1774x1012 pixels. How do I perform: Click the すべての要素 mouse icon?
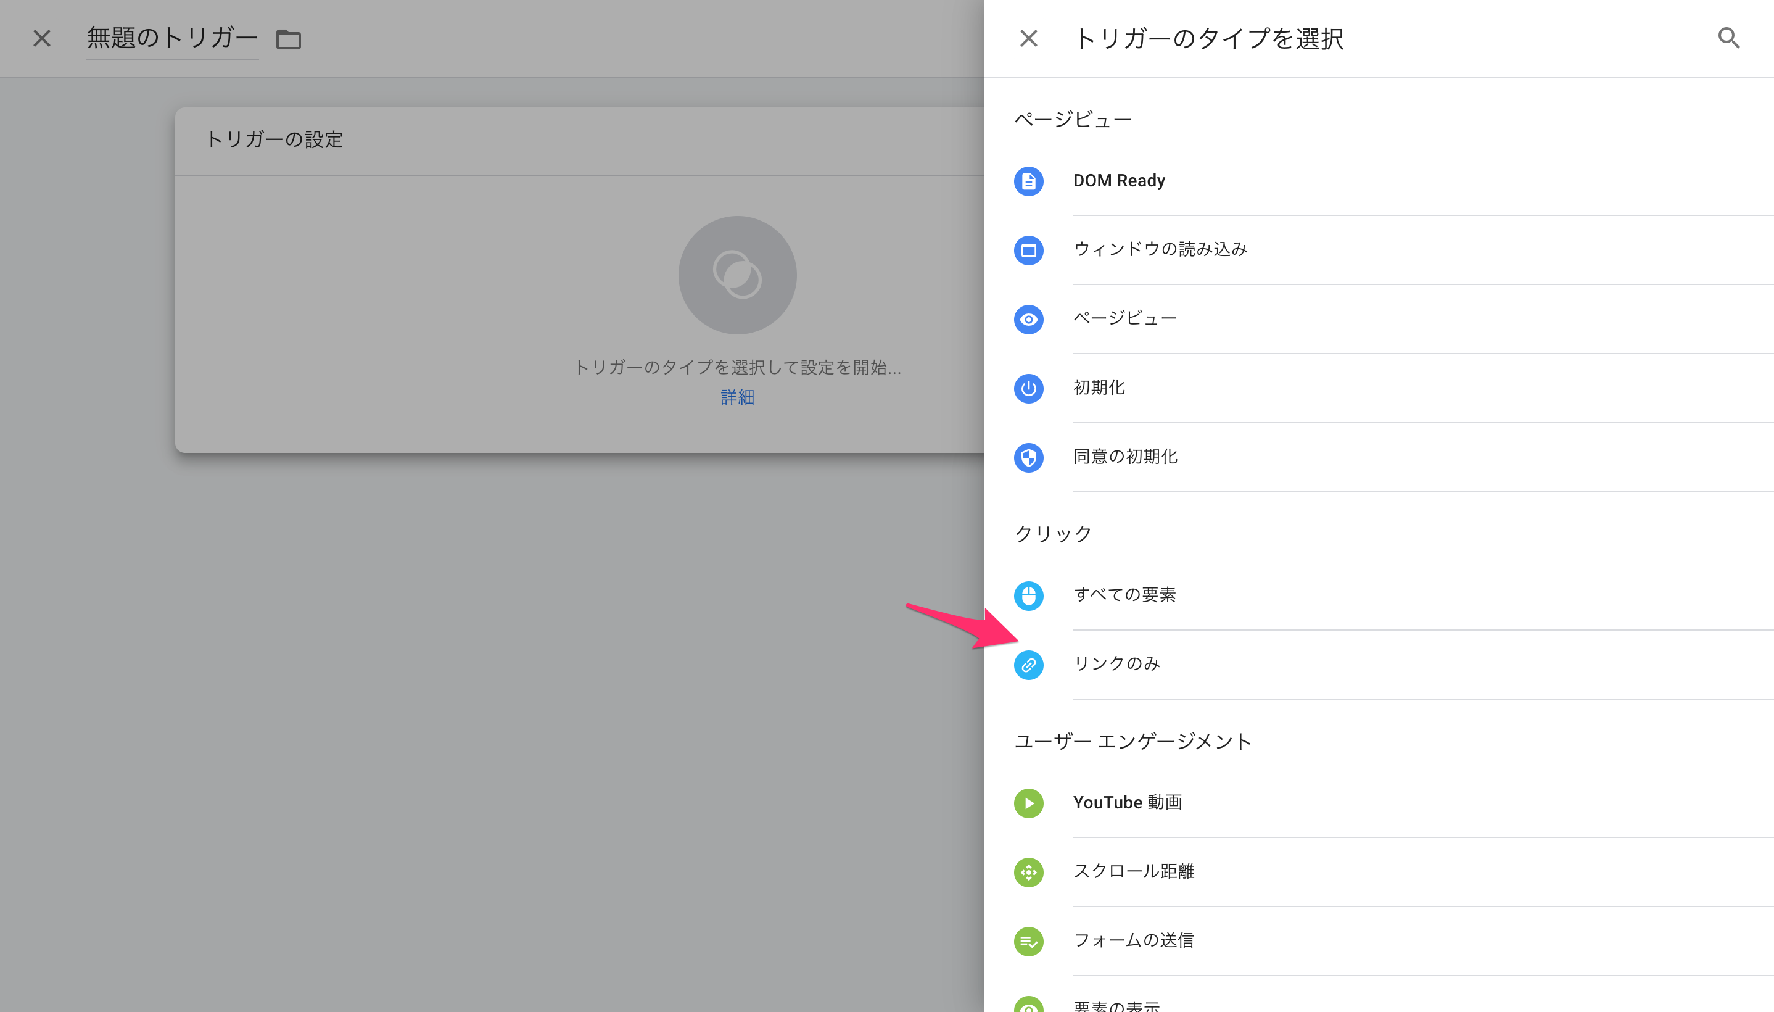click(x=1028, y=595)
